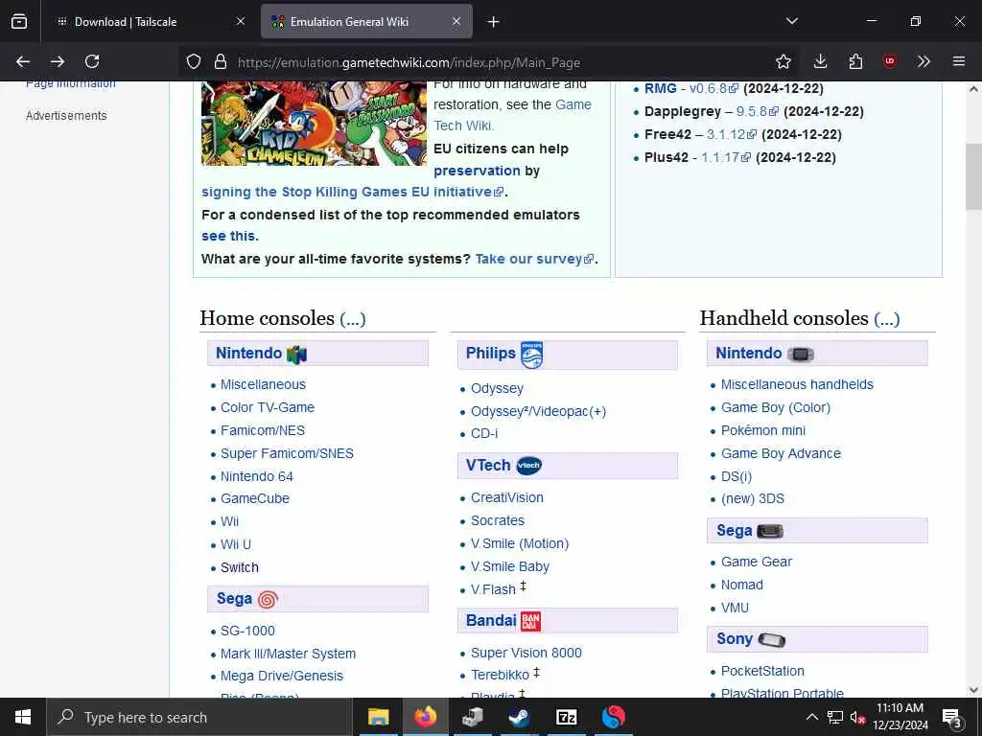Click the Nintendo handheld console icon
The height and width of the screenshot is (736, 982).
[x=801, y=355]
